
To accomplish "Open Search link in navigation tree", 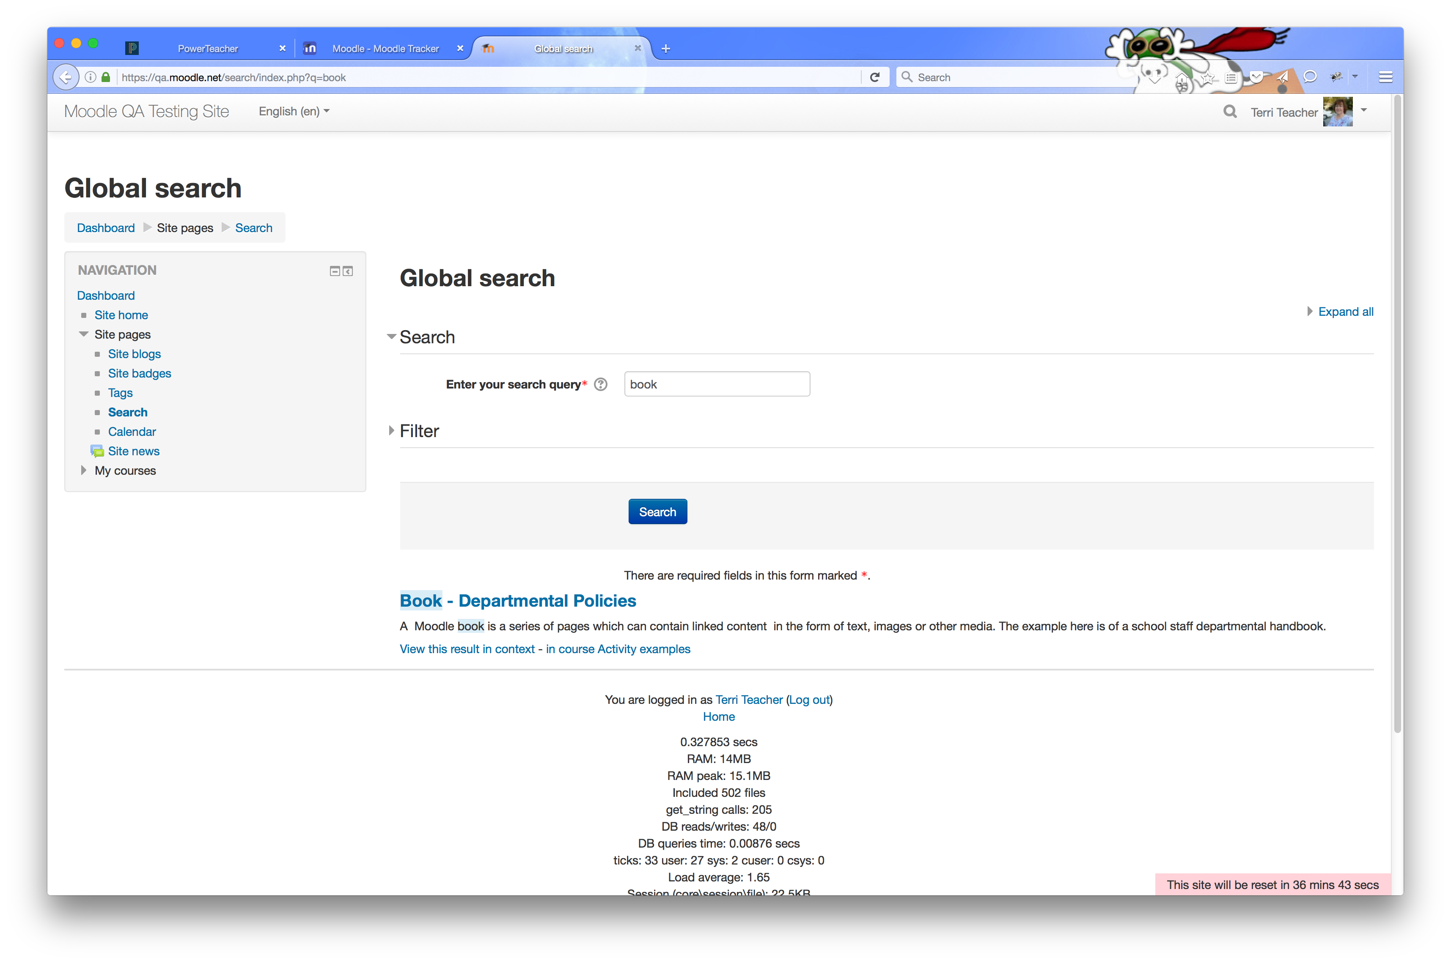I will (x=128, y=413).
